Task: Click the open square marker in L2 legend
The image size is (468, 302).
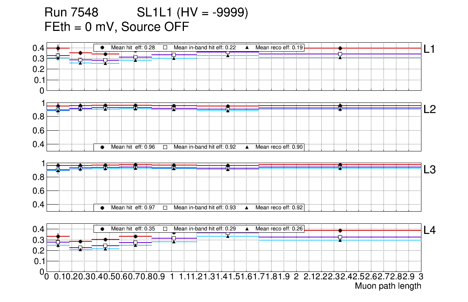Action: (165, 147)
